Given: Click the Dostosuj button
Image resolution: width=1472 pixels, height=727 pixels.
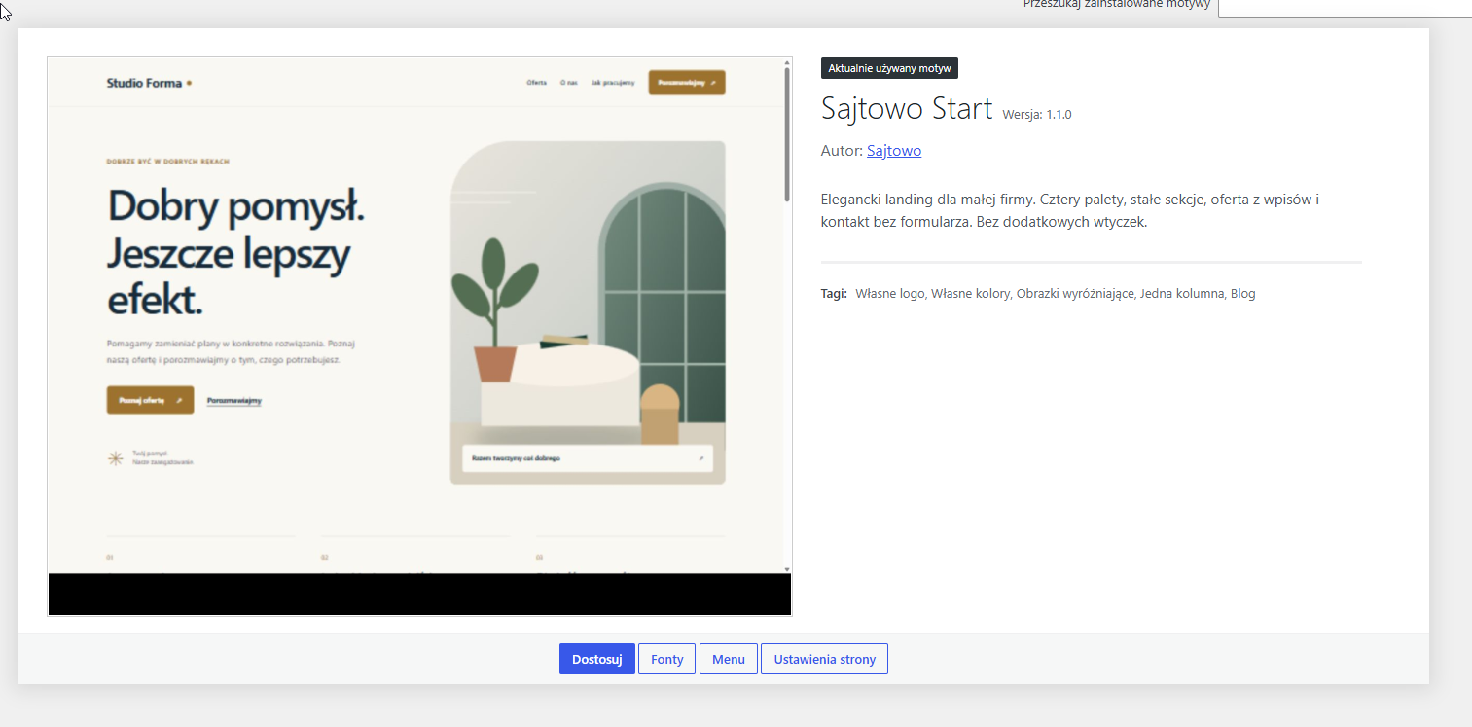Looking at the screenshot, I should [x=596, y=659].
